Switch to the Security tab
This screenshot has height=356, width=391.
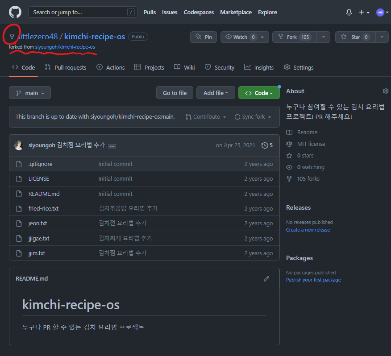click(220, 67)
